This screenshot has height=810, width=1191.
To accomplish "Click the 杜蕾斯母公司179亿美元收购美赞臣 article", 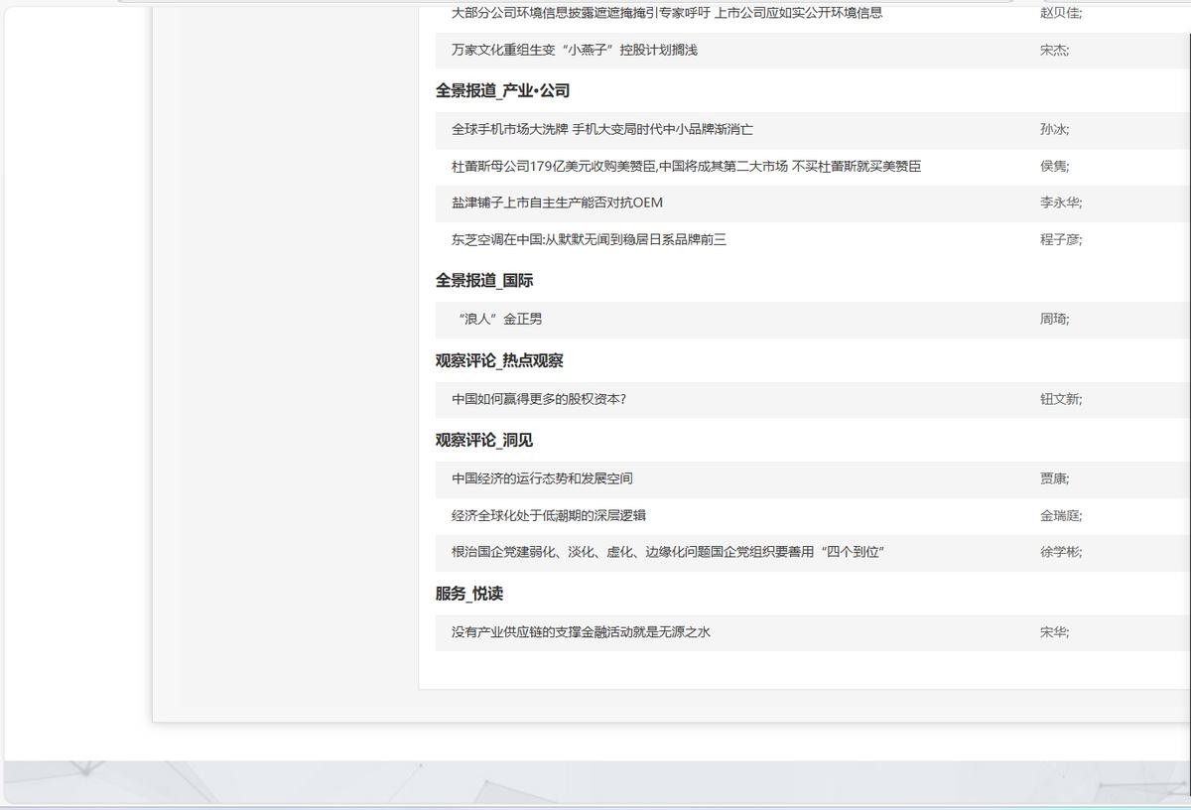I will (686, 167).
